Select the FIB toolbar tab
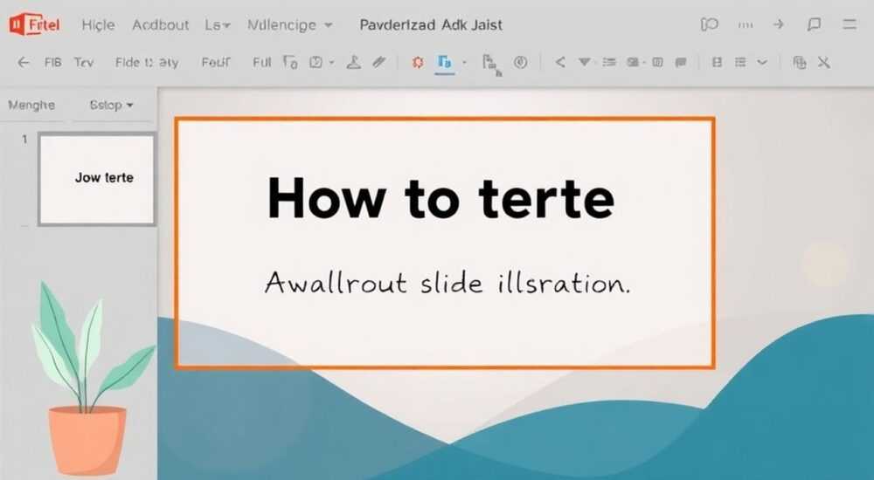 tap(53, 62)
